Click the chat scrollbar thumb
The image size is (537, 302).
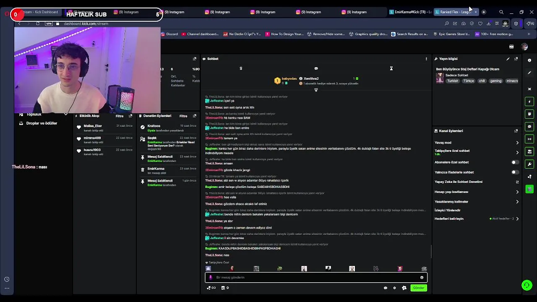pos(431,252)
